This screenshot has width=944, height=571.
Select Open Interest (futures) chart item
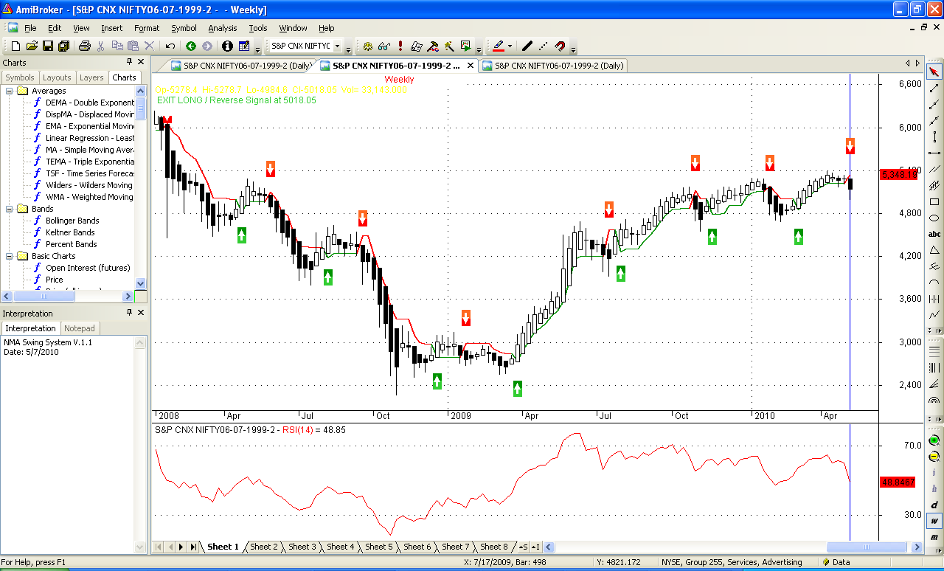click(x=88, y=268)
